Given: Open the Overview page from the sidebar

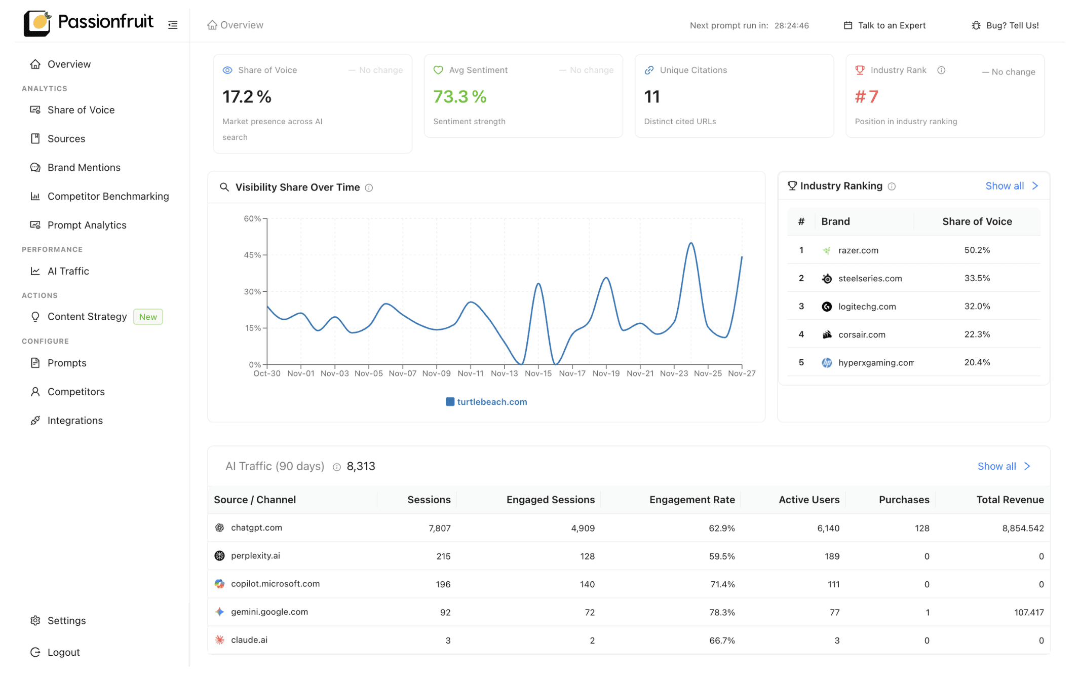Looking at the screenshot, I should (69, 64).
